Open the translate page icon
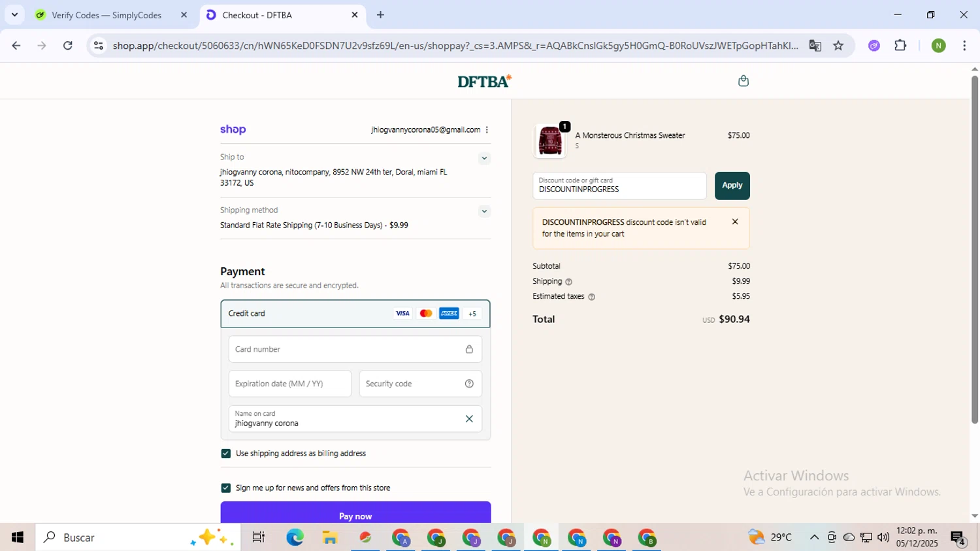This screenshot has height=551, width=980. point(815,45)
